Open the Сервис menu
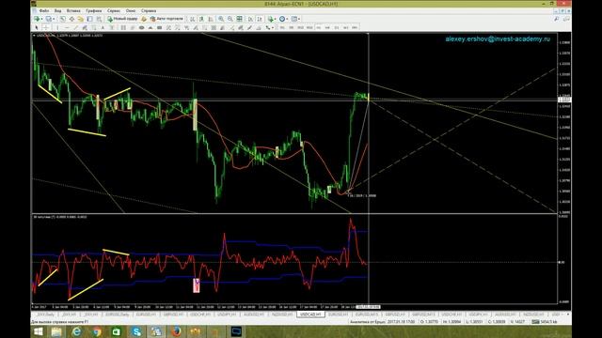The width and height of the screenshot is (602, 338). pos(114,10)
